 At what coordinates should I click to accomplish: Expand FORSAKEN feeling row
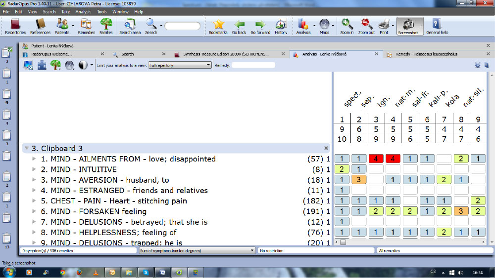[x=34, y=211]
